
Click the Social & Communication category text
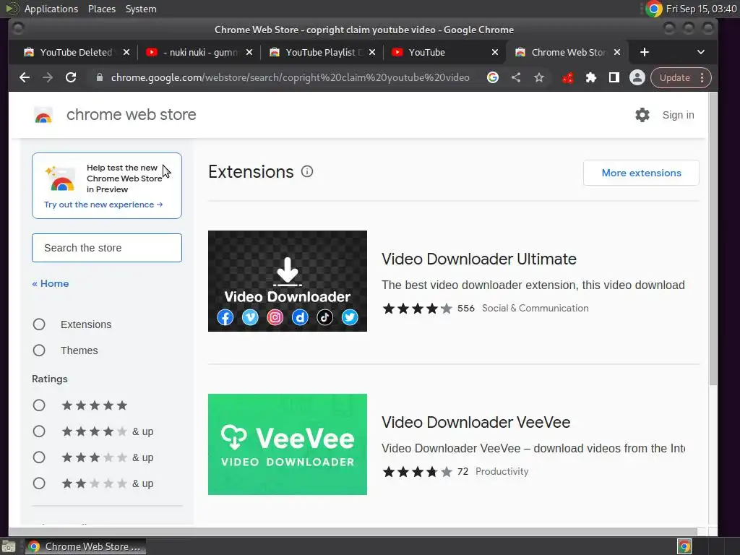pos(535,308)
